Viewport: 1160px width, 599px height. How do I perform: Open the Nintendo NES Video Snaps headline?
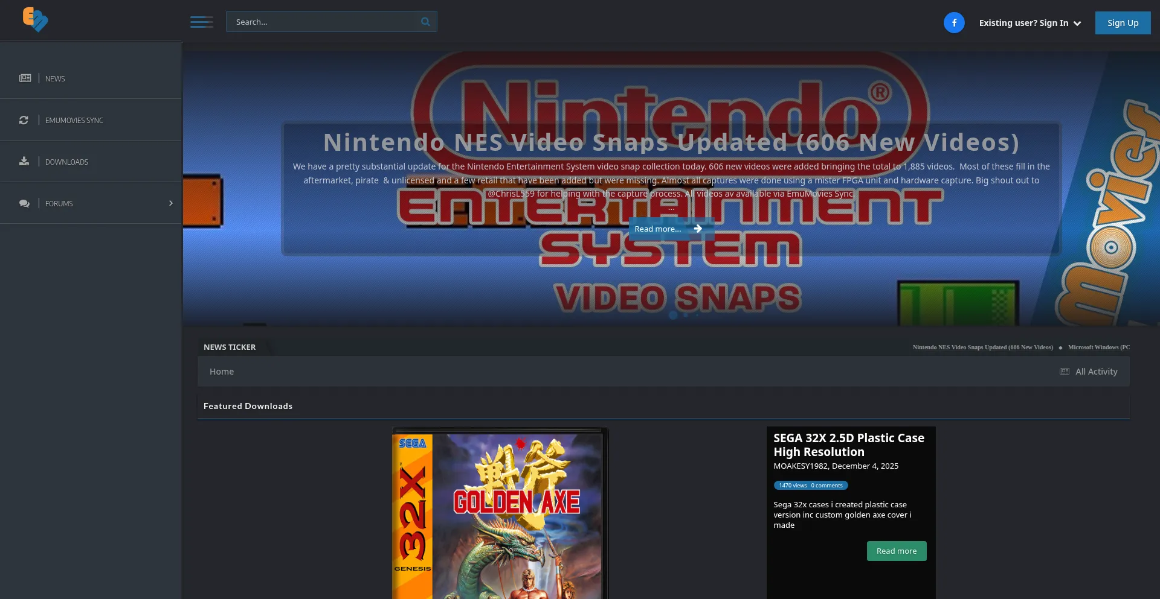point(671,142)
